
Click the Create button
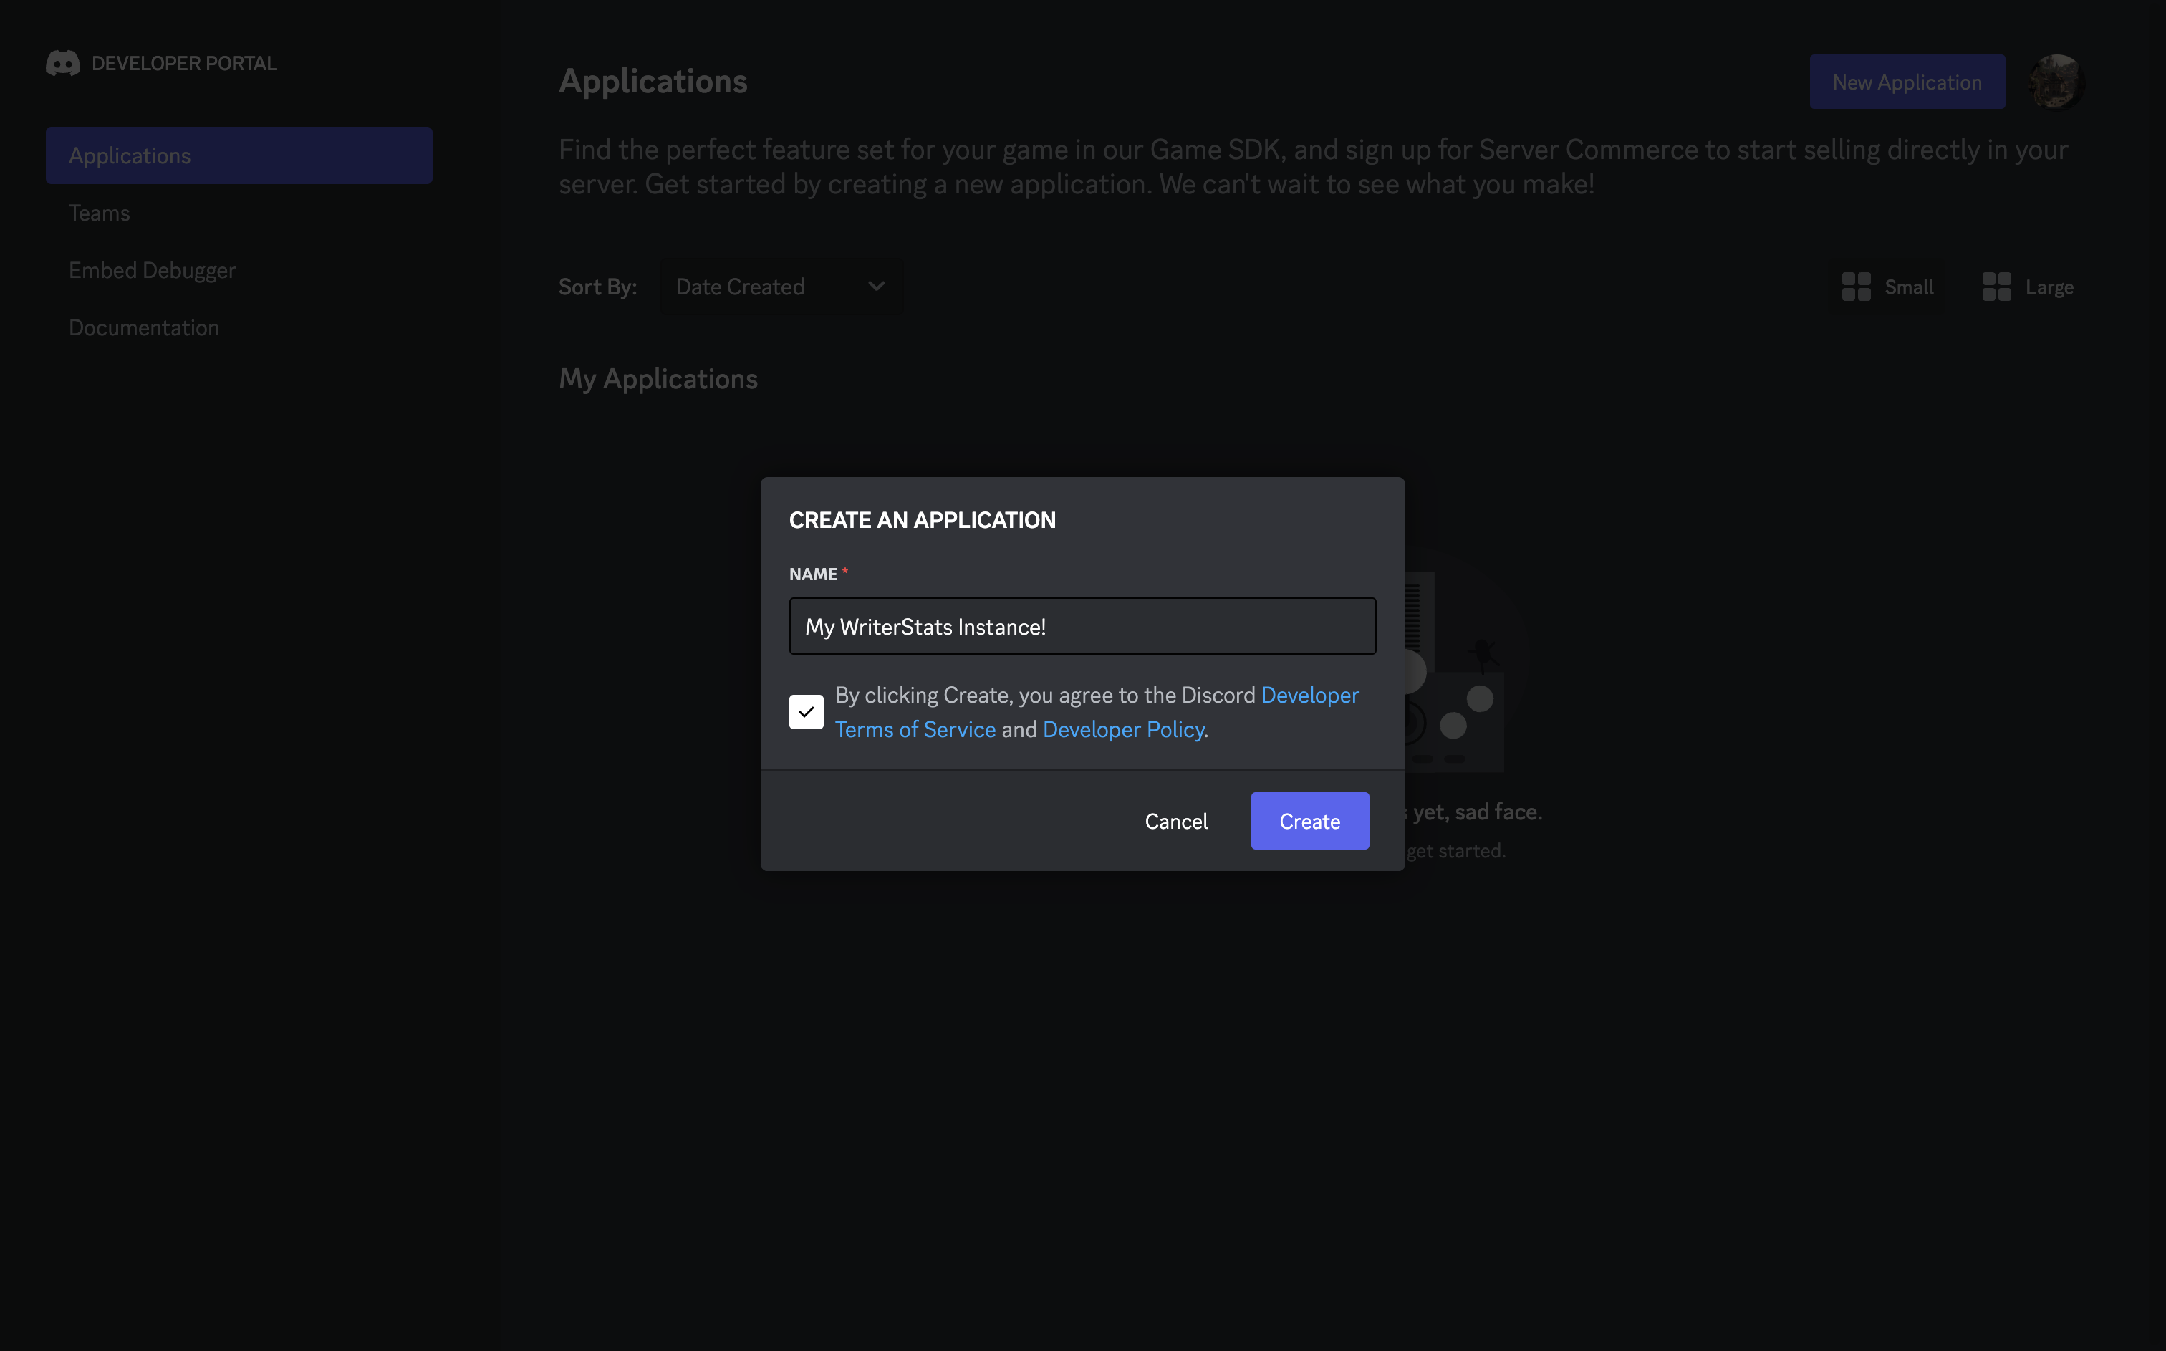click(1309, 821)
